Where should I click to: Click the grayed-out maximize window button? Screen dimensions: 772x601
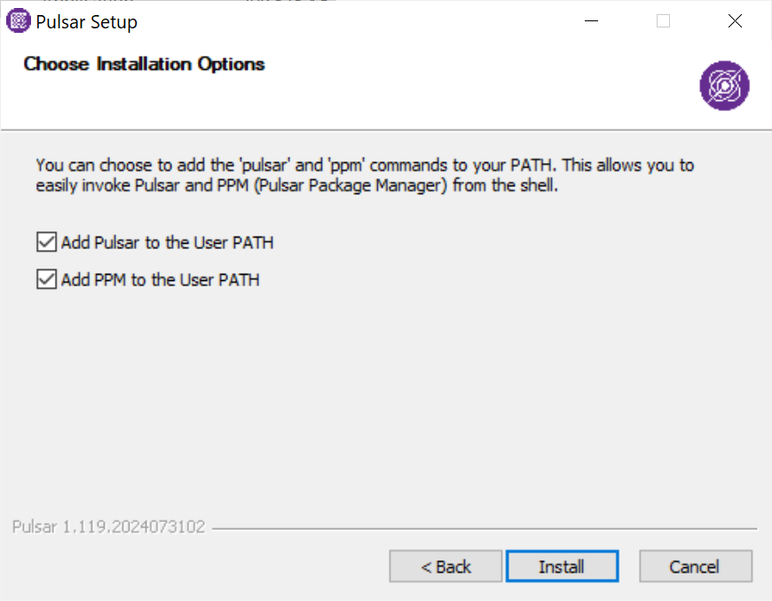tap(663, 21)
